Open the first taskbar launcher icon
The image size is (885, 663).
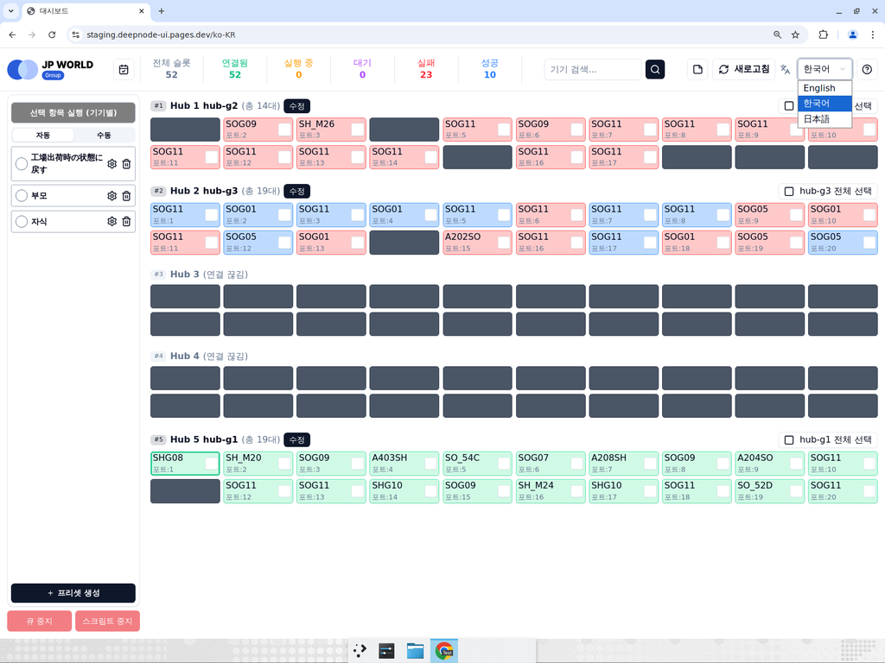[x=360, y=651]
